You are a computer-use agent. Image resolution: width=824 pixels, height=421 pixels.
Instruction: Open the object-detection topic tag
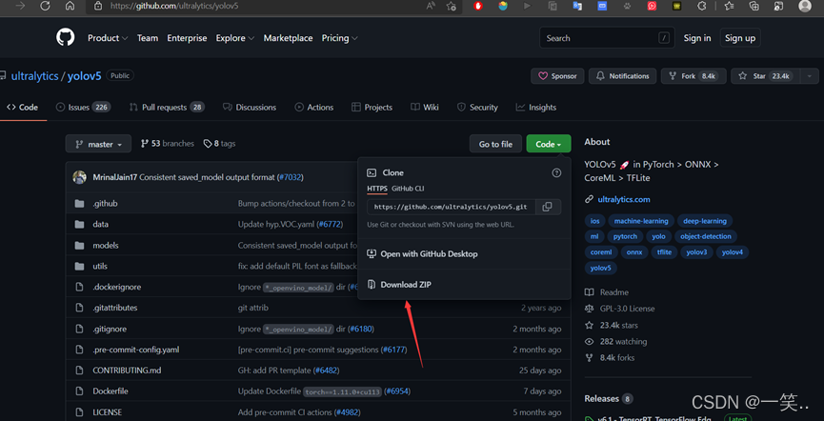click(705, 236)
